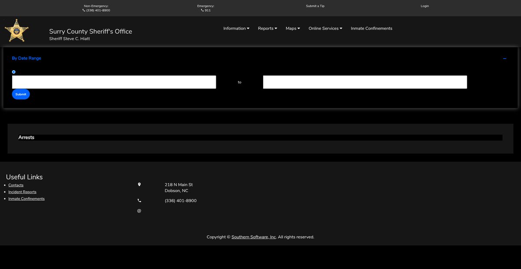Focus the start date input field
Image resolution: width=521 pixels, height=269 pixels.
[x=114, y=82]
